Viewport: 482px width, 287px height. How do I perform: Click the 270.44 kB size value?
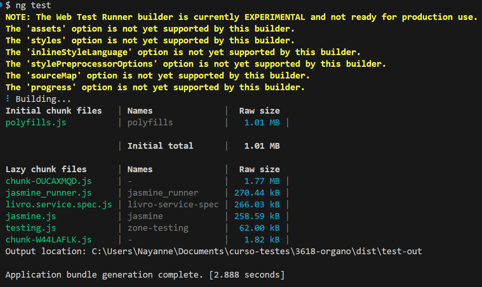click(257, 193)
